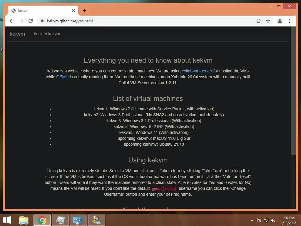Click the padlock site info icon
The image size is (301, 226).
tap(42, 21)
